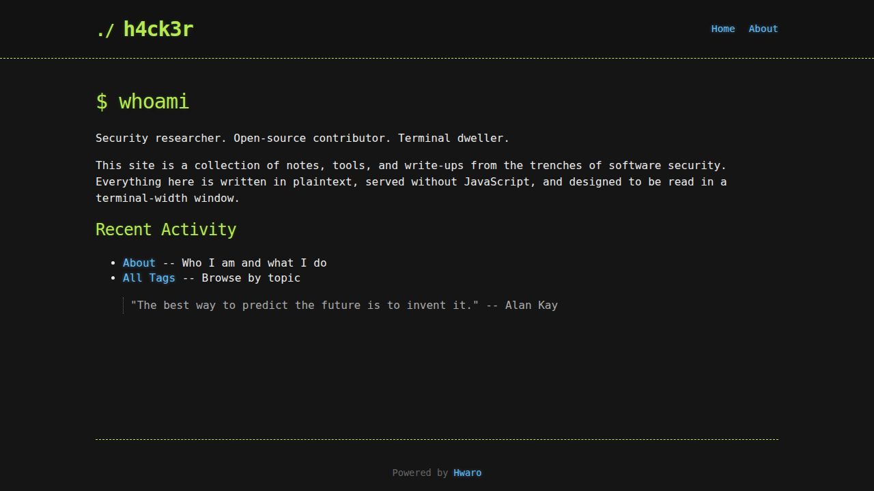Click the Recent Activity heading

pos(166,229)
